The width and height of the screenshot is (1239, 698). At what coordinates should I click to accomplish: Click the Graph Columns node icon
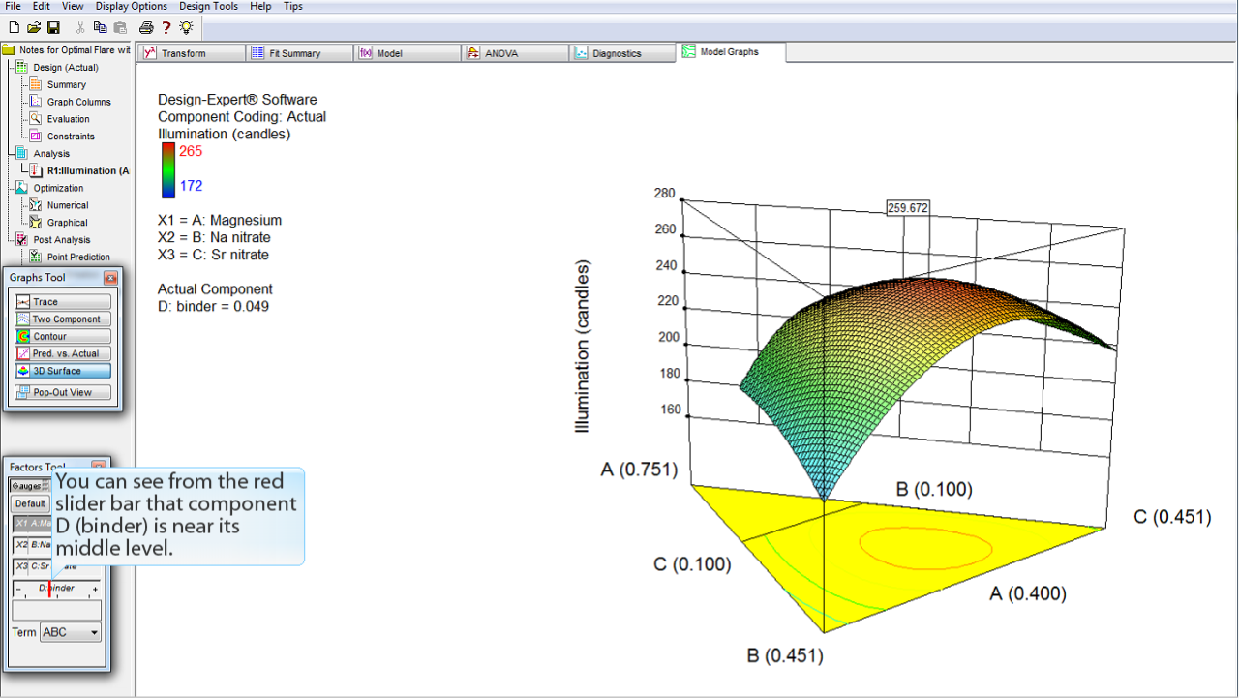(x=36, y=102)
